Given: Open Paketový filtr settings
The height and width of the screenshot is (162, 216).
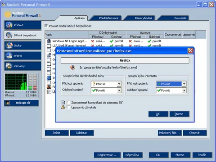Looking at the screenshot, I should 170,133.
